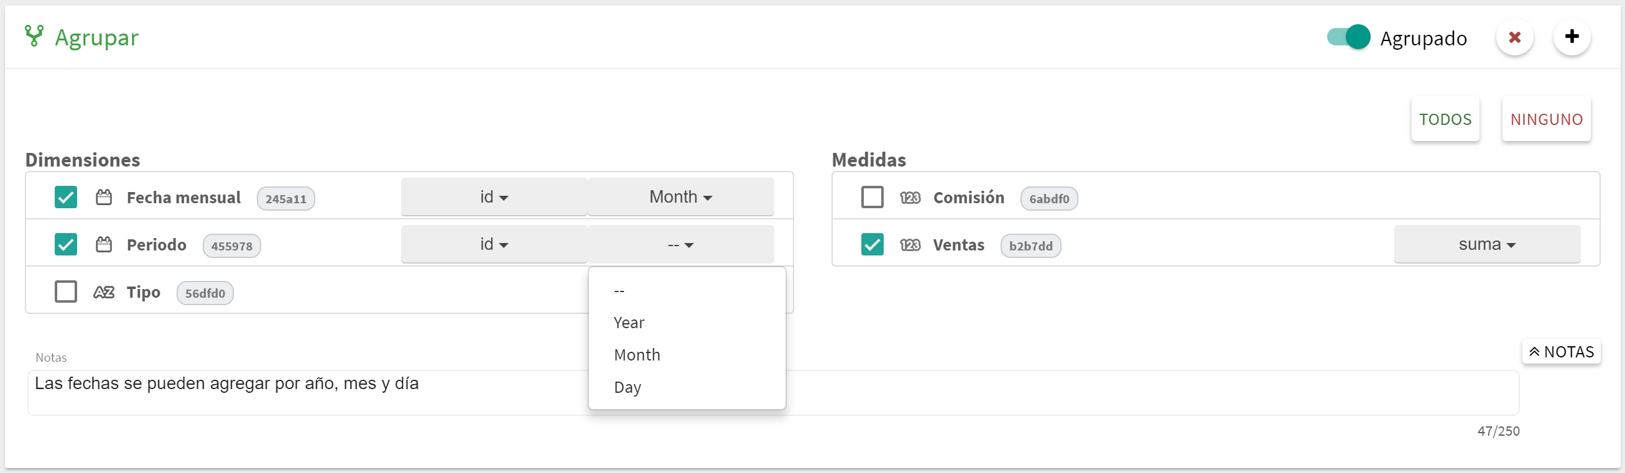The height and width of the screenshot is (473, 1625).
Task: Open the Month dropdown for Fecha mensual
Action: (x=680, y=197)
